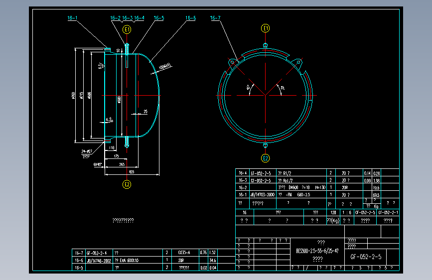Select the E2 marker below the circular view
Image resolution: width=432 pixels, height=280 pixels.
[265, 158]
